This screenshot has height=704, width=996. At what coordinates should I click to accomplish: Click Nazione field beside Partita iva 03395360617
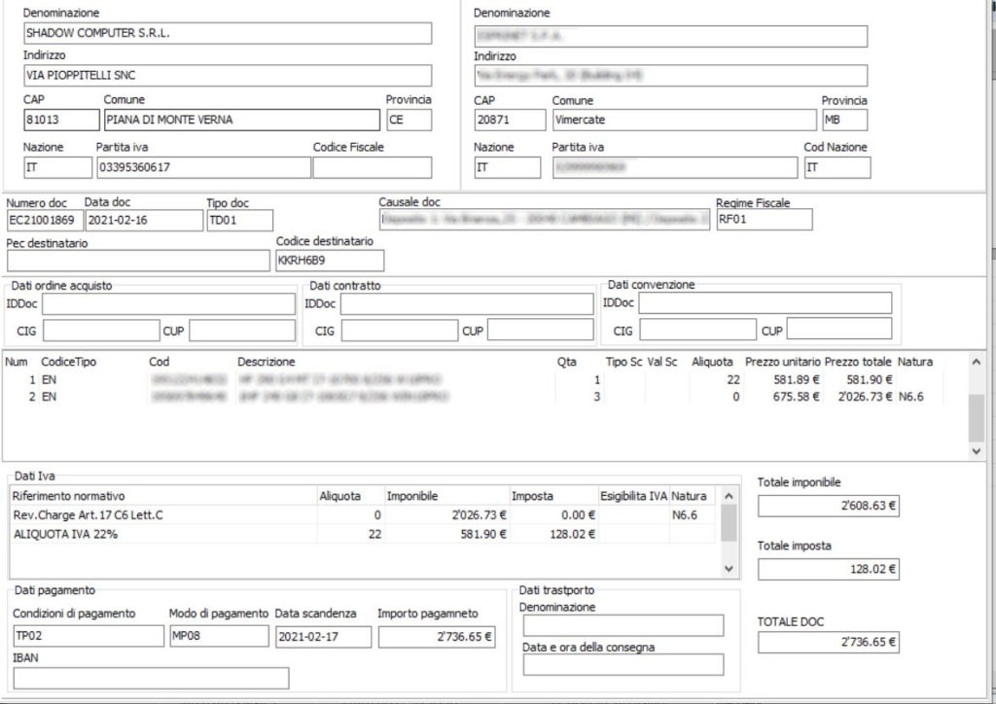click(57, 167)
